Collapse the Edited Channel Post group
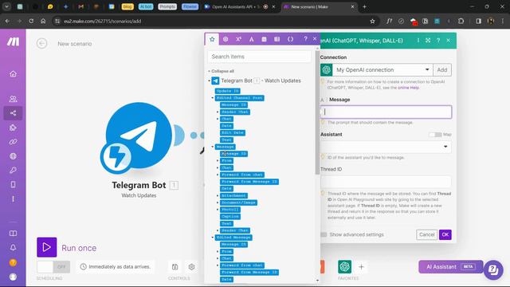 [x=213, y=98]
